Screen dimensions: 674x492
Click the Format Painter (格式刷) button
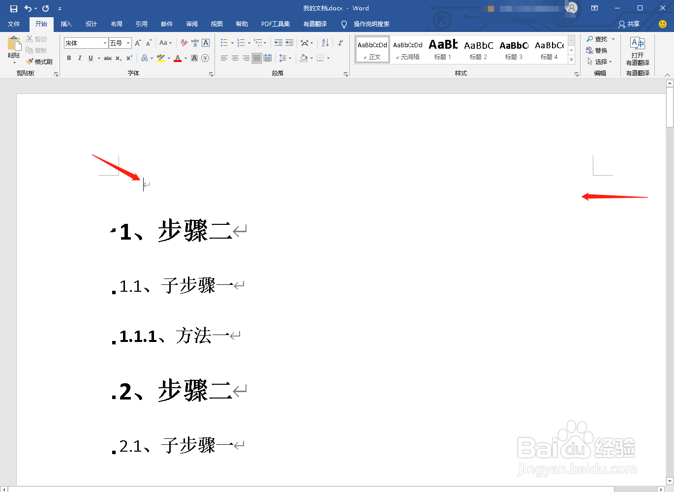click(x=39, y=61)
